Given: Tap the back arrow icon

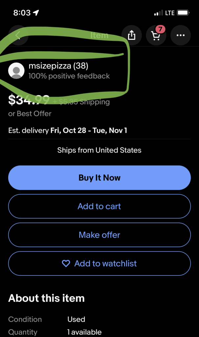Looking at the screenshot, I should pos(18,35).
